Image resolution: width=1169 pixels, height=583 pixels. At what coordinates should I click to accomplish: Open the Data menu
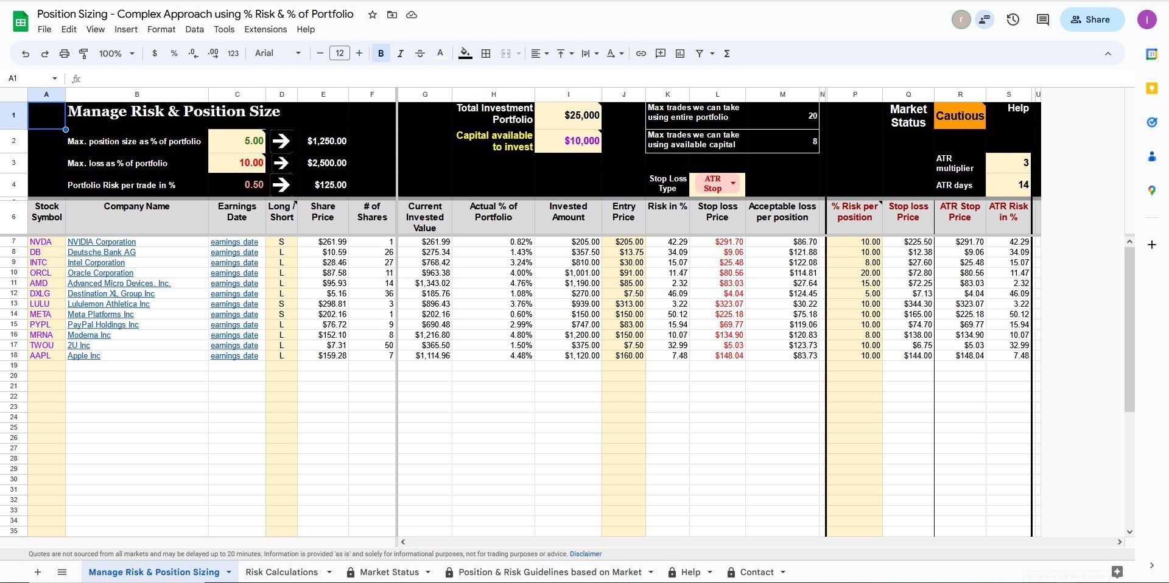pyautogui.click(x=195, y=29)
